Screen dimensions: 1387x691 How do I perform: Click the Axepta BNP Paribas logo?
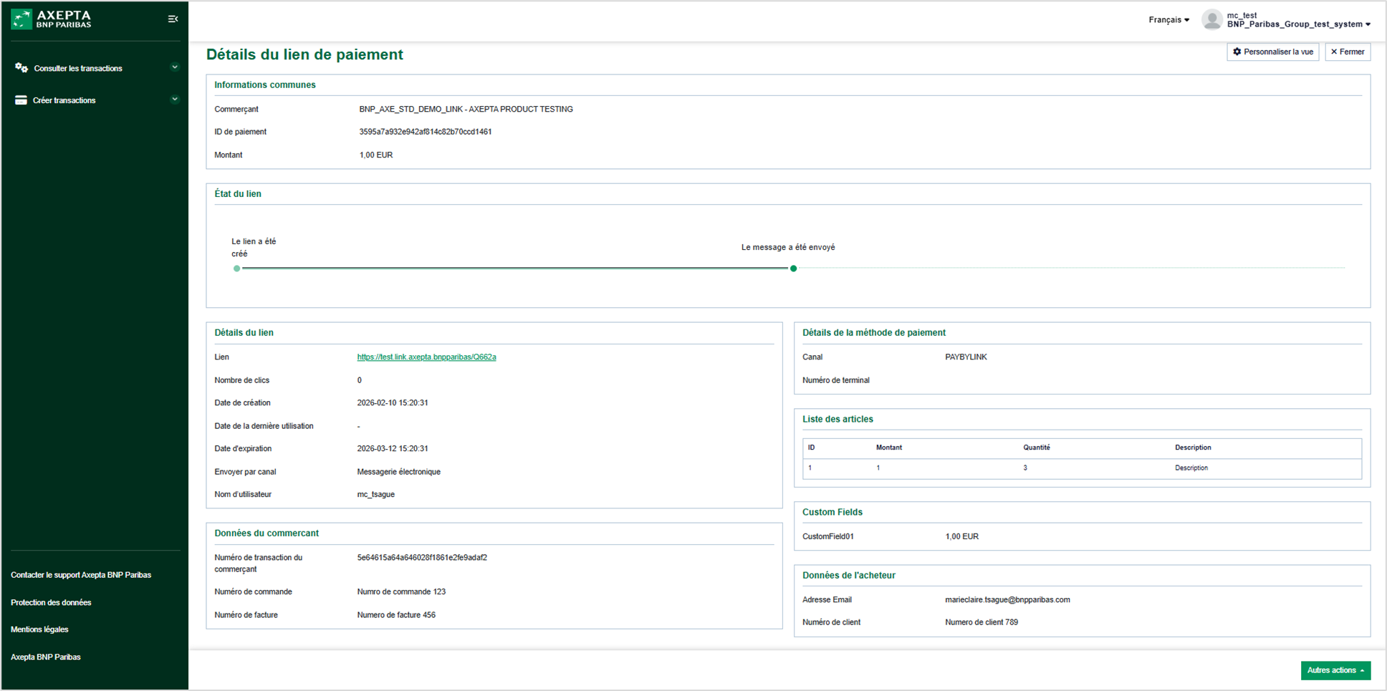51,19
